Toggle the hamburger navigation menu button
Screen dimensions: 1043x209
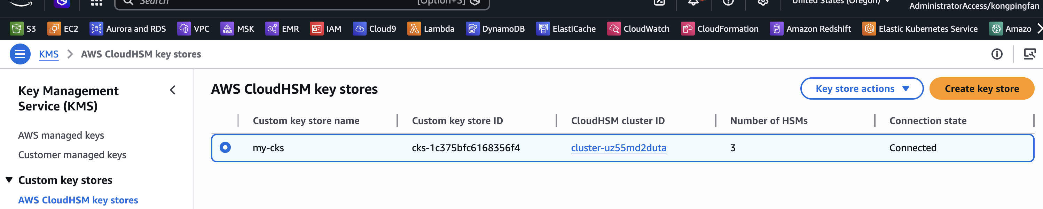tap(20, 54)
